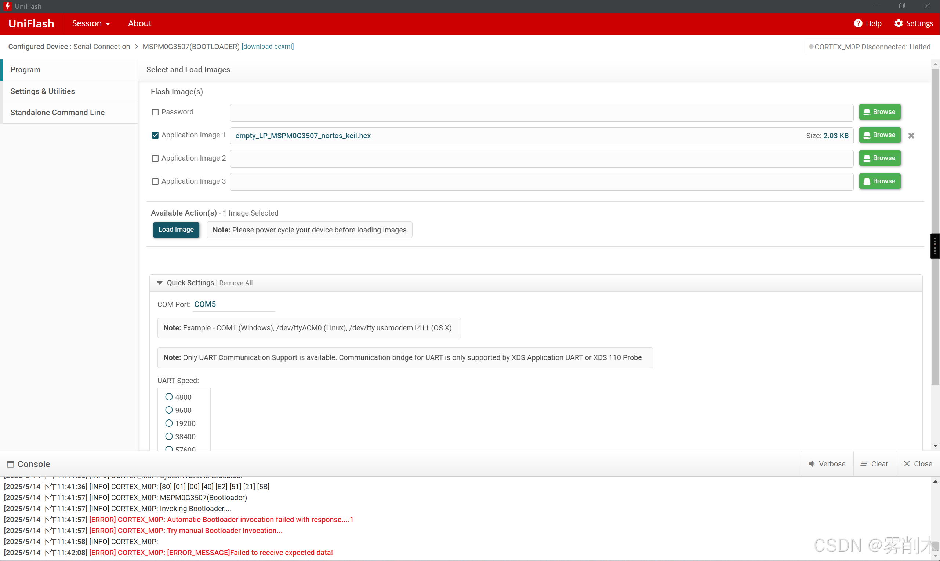Click 'Automatic Bootloader invocation failed' error line
This screenshot has width=940, height=561.
221,520
